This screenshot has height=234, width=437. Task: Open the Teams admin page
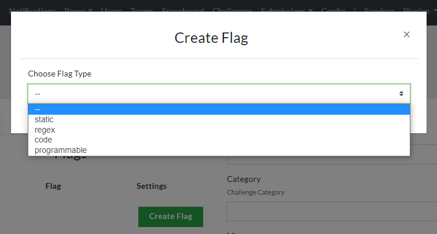[142, 11]
